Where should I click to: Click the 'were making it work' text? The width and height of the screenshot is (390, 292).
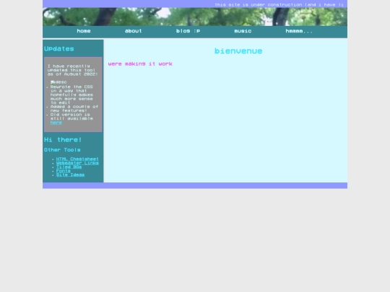pos(140,64)
